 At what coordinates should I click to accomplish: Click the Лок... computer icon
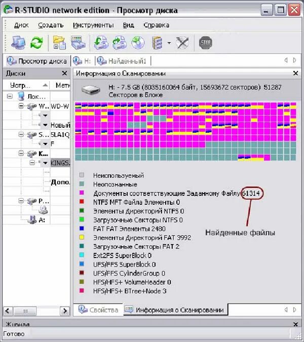(21, 96)
